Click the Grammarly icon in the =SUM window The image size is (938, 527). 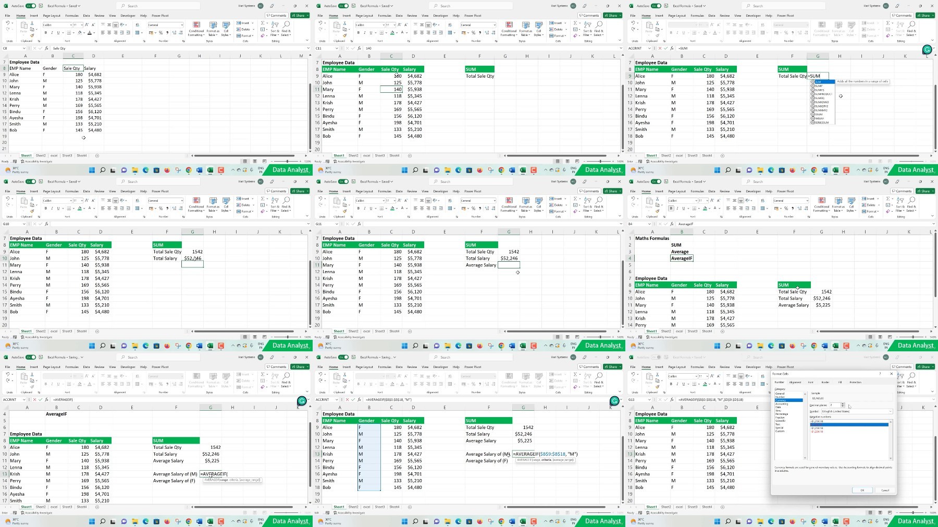(927, 50)
